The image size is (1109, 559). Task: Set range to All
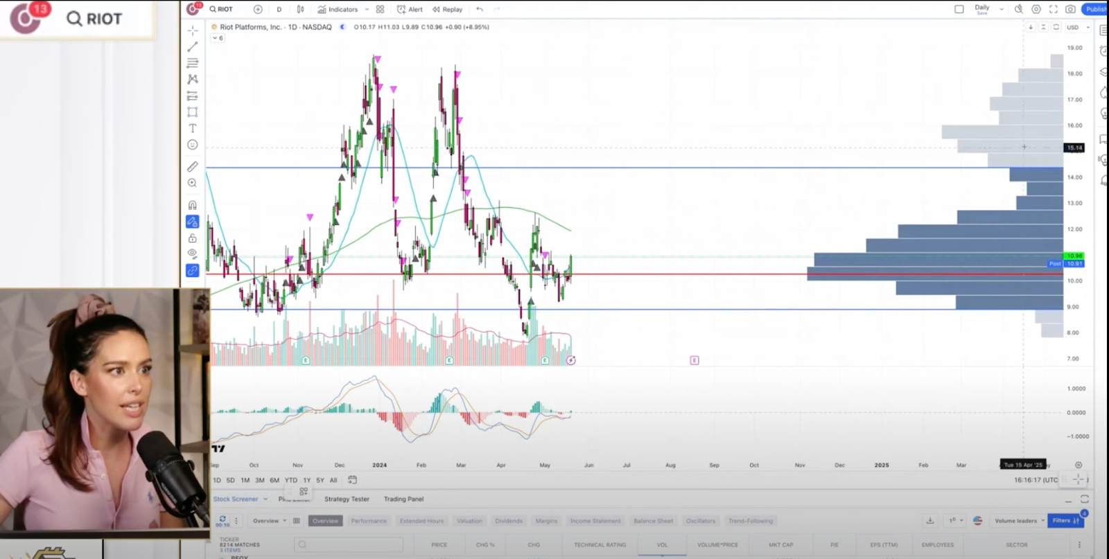(333, 480)
